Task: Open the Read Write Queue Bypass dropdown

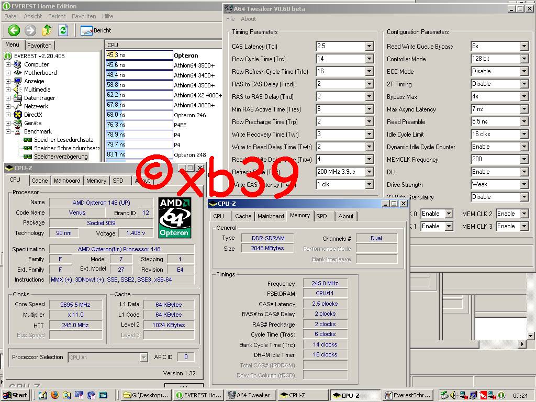Action: click(524, 46)
